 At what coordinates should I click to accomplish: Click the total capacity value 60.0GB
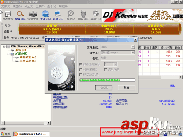click(107, 101)
